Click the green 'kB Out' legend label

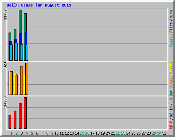[x=171, y=97]
